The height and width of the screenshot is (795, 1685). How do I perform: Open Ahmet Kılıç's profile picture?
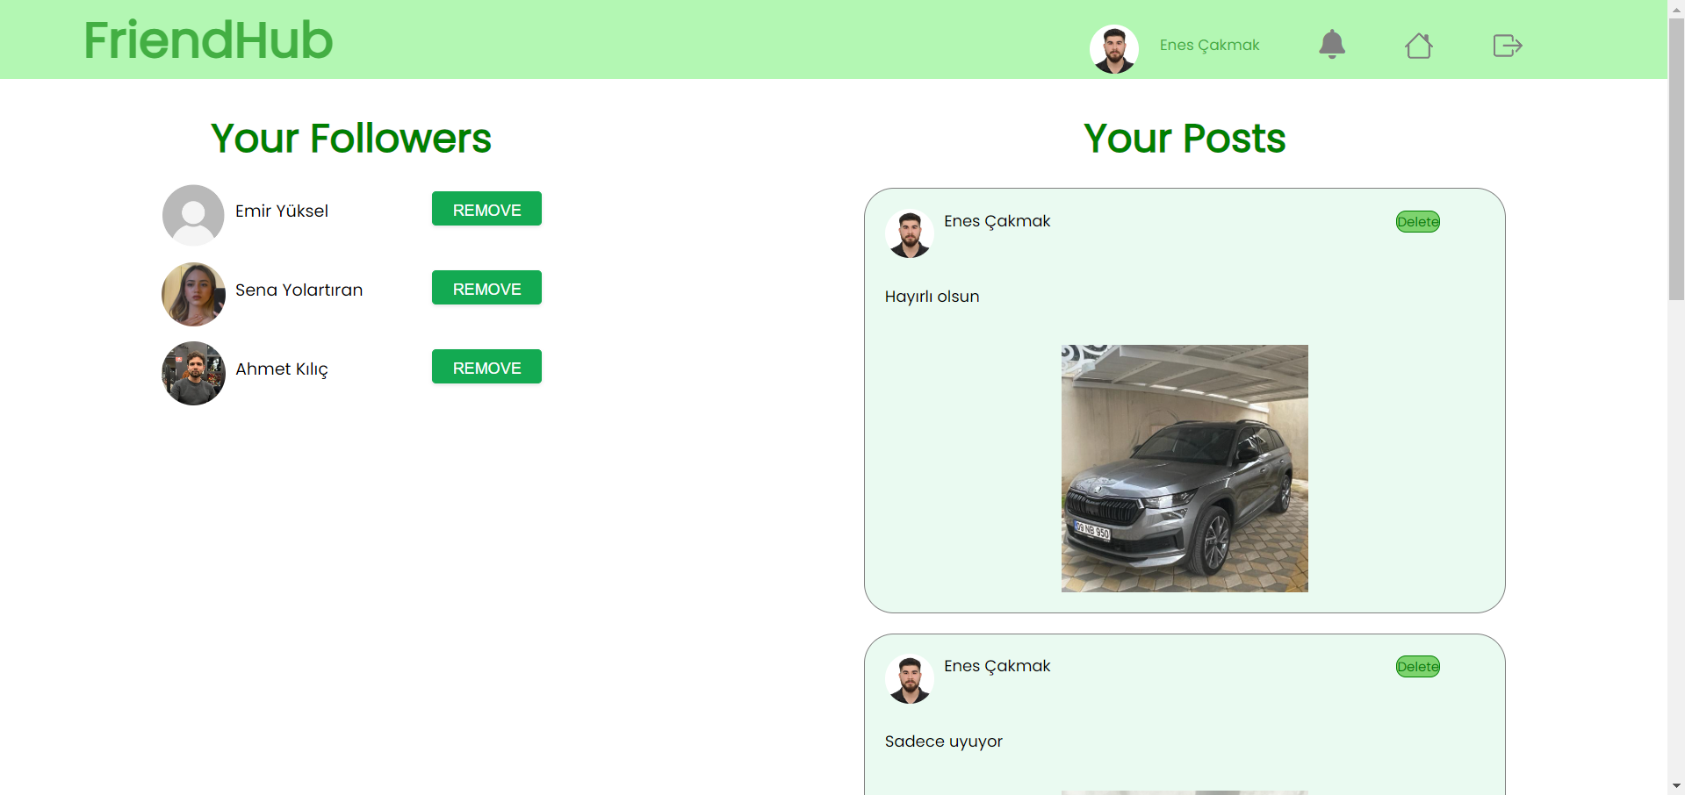point(192,373)
